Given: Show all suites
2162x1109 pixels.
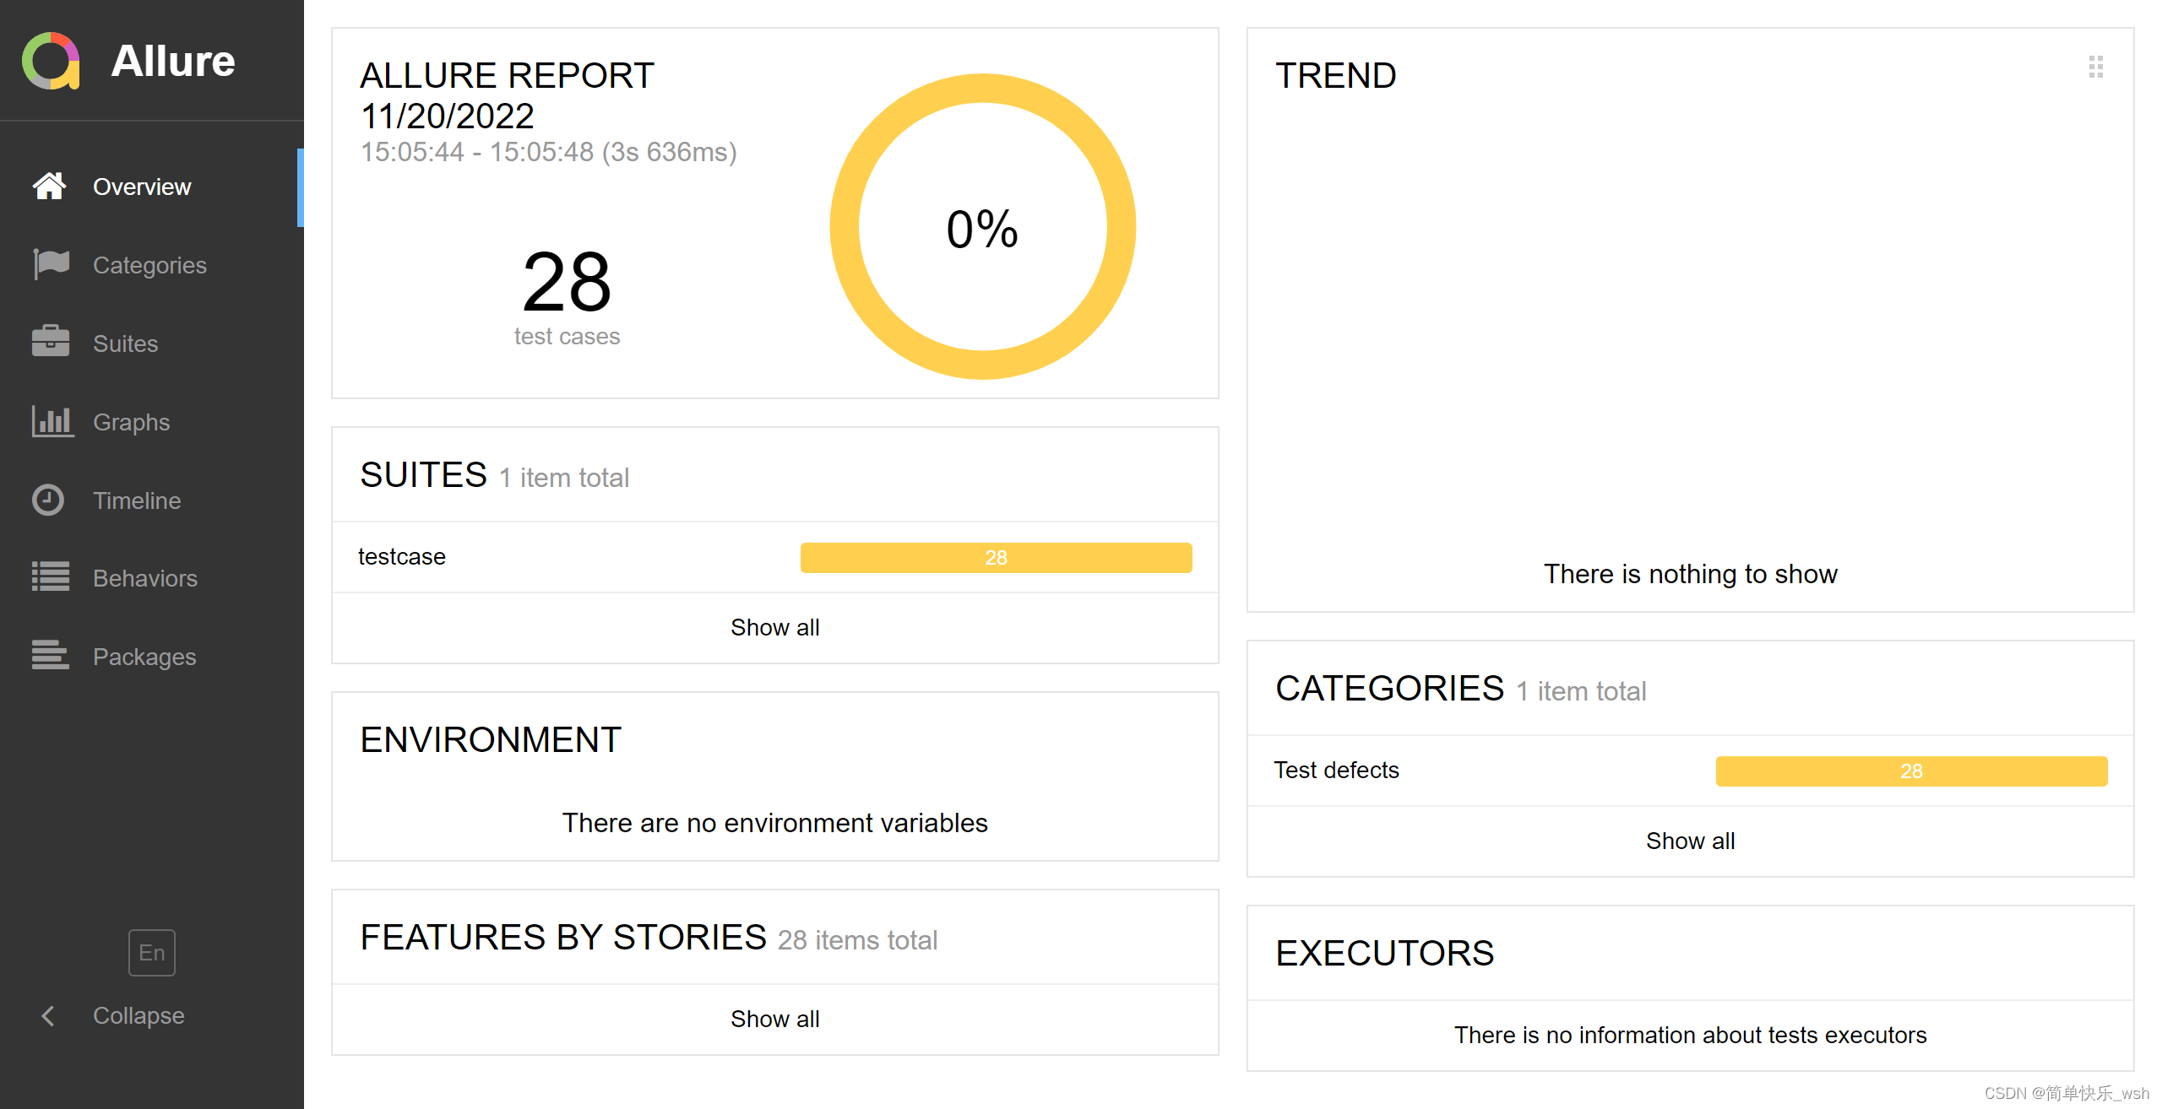Looking at the screenshot, I should point(775,627).
